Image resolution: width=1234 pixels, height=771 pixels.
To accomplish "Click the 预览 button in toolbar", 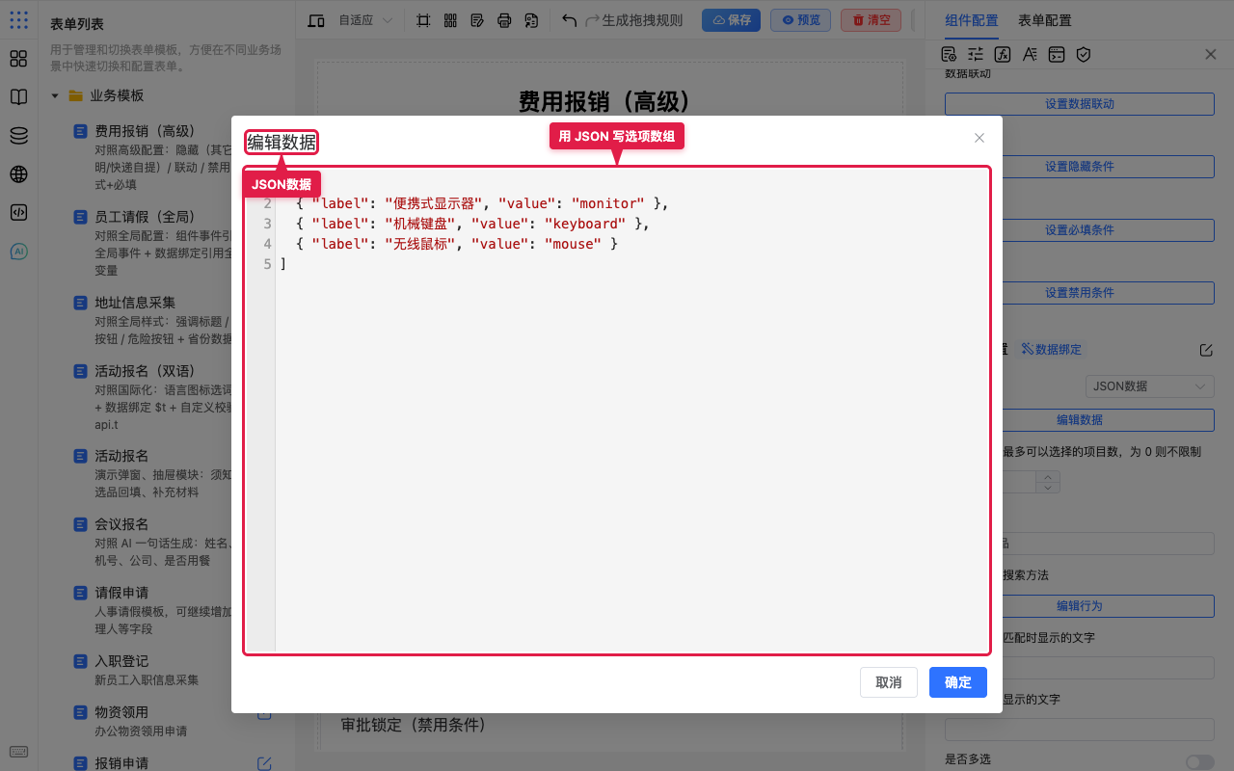I will click(x=800, y=20).
